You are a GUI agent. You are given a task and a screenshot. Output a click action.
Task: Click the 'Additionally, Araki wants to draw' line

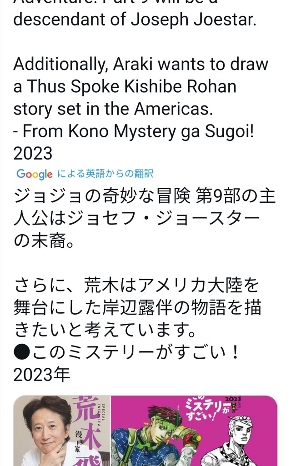(141, 64)
